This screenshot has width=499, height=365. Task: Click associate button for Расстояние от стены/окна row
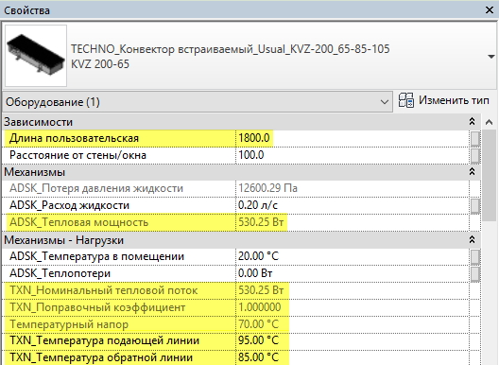[x=474, y=155]
